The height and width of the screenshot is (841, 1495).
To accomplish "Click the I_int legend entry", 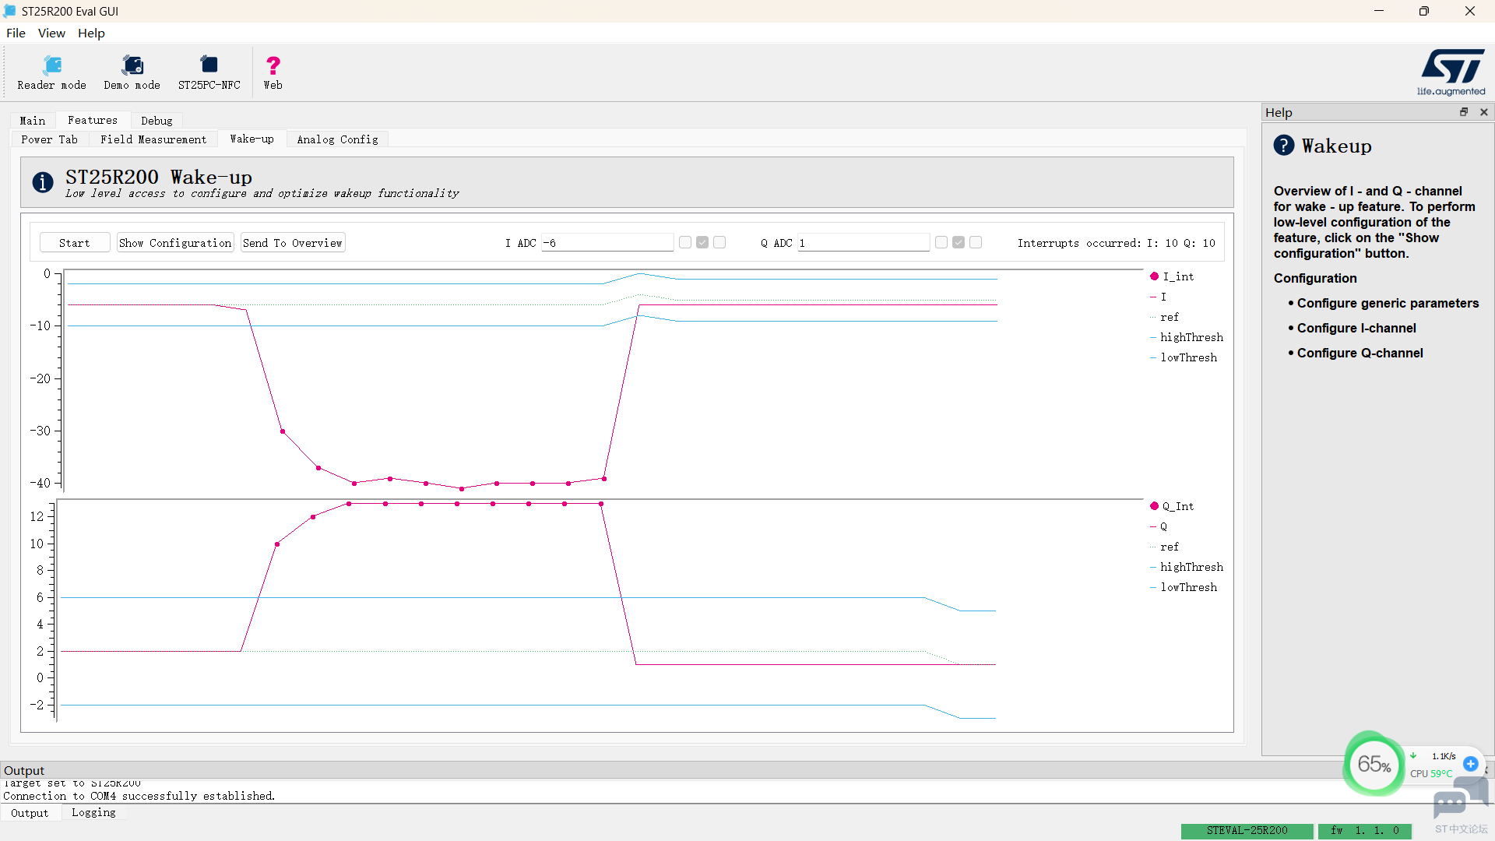I will point(1172,276).
